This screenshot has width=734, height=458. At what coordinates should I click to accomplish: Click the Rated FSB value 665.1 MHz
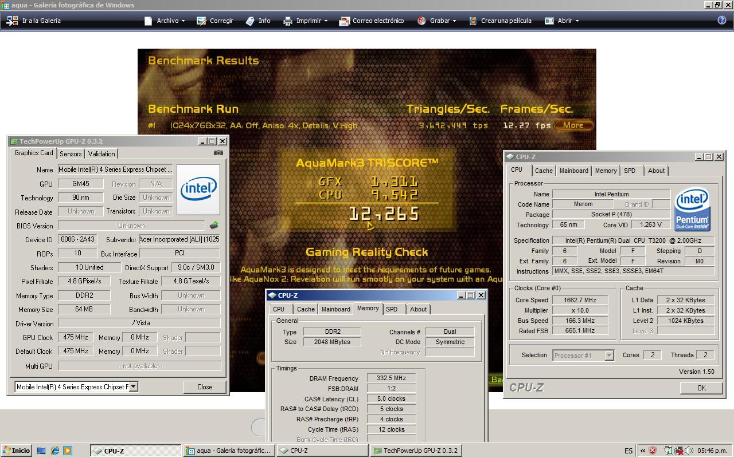tap(580, 331)
